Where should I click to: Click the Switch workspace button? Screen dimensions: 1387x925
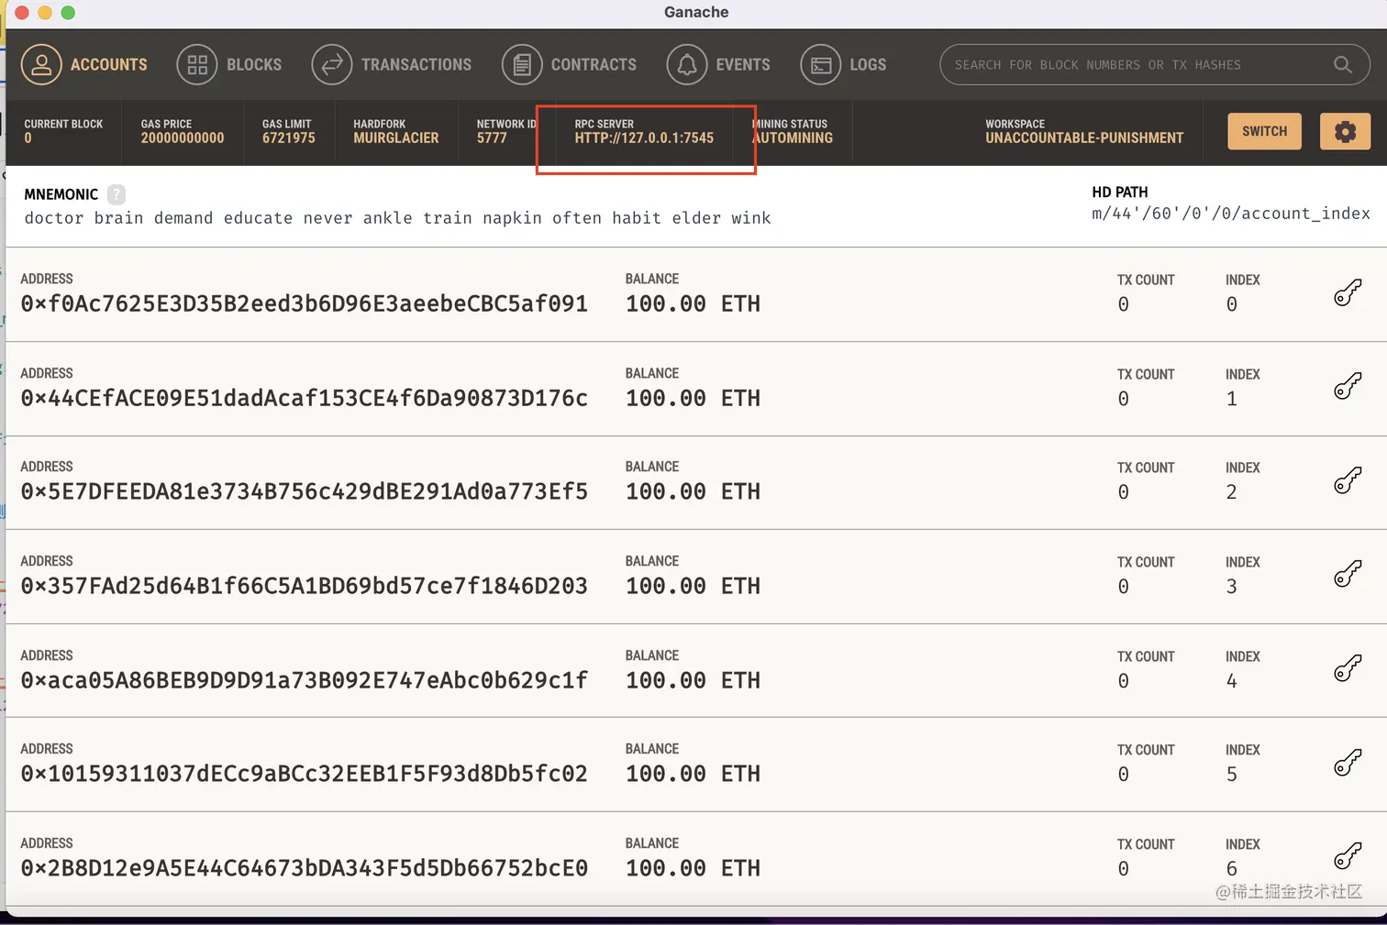(1264, 131)
